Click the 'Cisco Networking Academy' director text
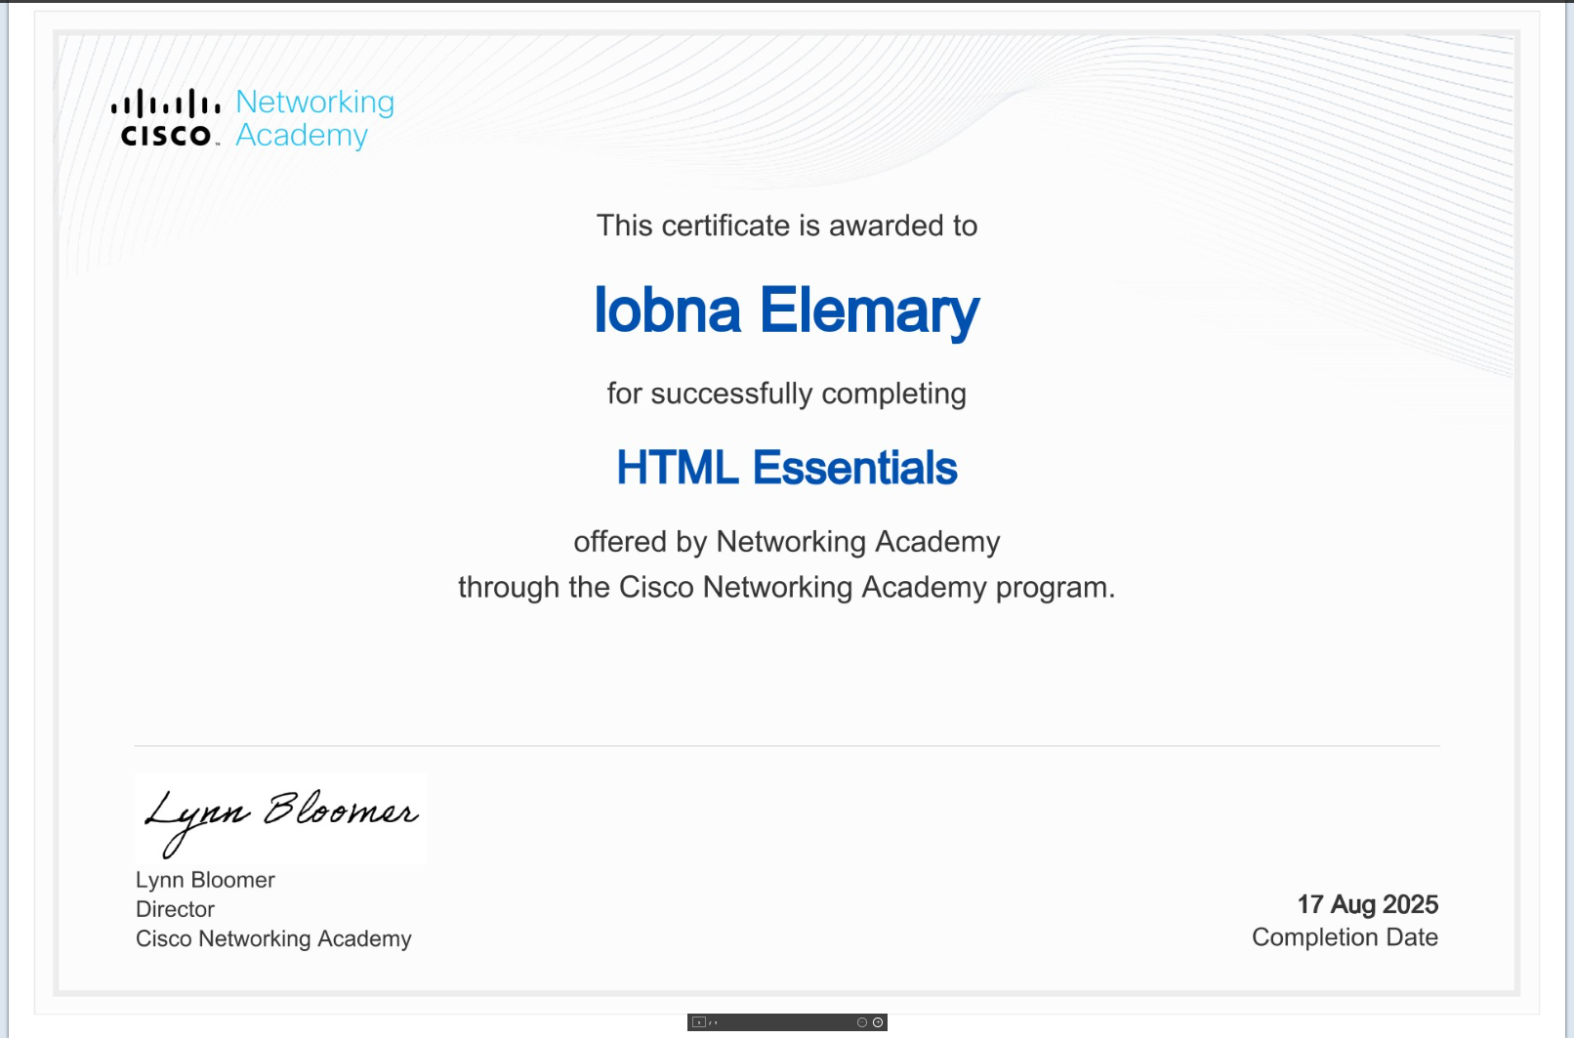The height and width of the screenshot is (1038, 1574). (x=272, y=938)
